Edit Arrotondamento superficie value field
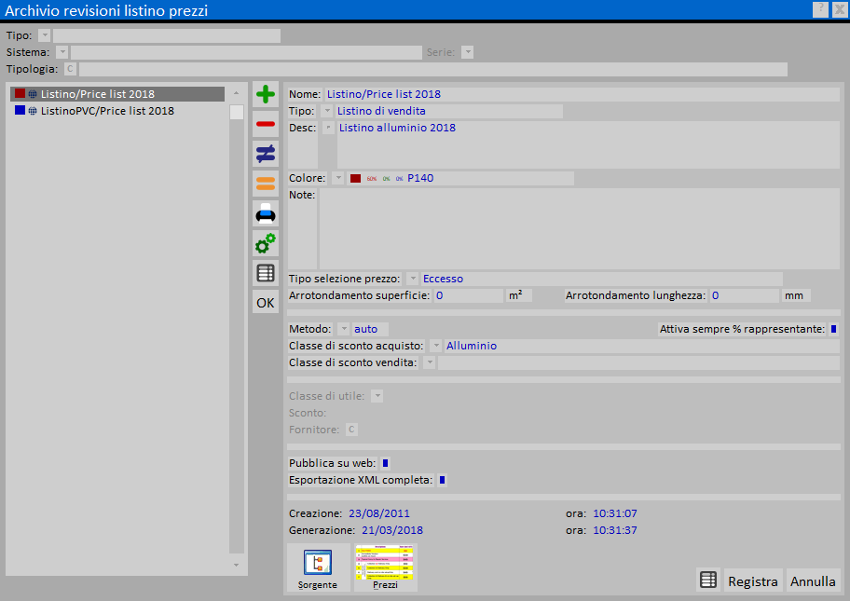Viewport: 850px width, 601px height. [x=469, y=296]
